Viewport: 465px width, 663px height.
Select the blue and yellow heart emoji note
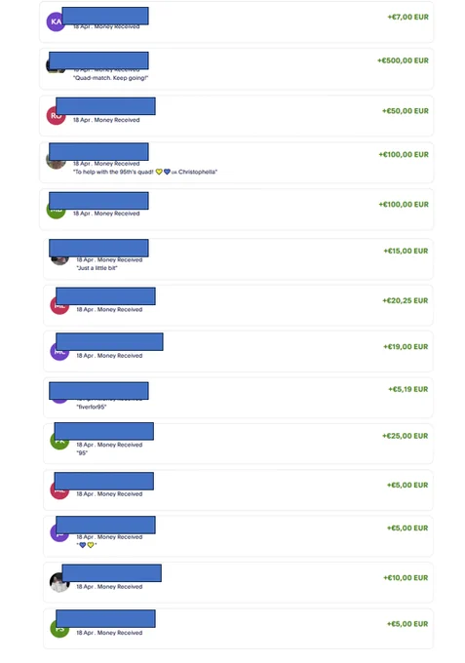87,545
